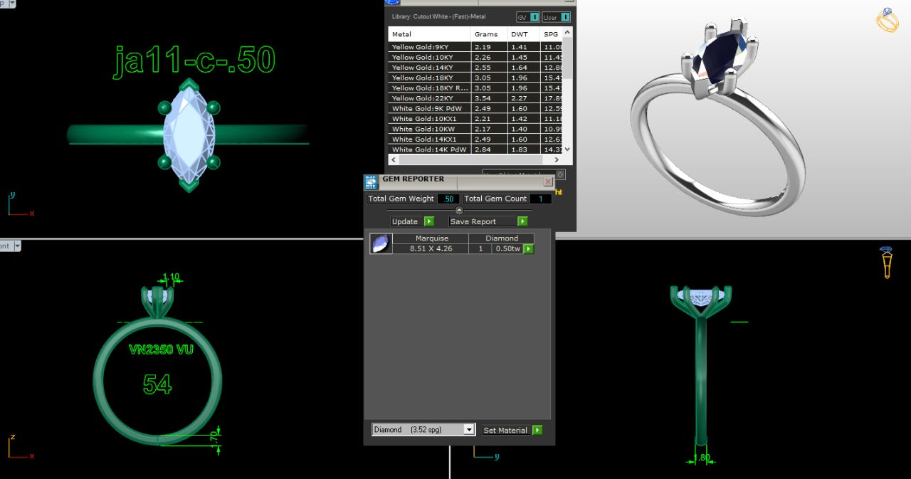Click the ja11-c-.50 label in top view
Viewport: 911px width, 479px height.
point(194,60)
